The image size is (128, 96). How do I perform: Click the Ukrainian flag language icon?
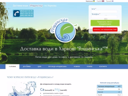pyautogui.click(x=94, y=1)
